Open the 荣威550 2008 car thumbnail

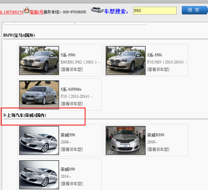coord(39,140)
